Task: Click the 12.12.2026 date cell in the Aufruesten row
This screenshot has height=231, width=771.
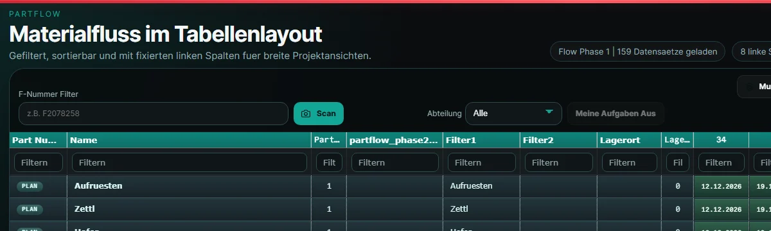Action: 721,186
